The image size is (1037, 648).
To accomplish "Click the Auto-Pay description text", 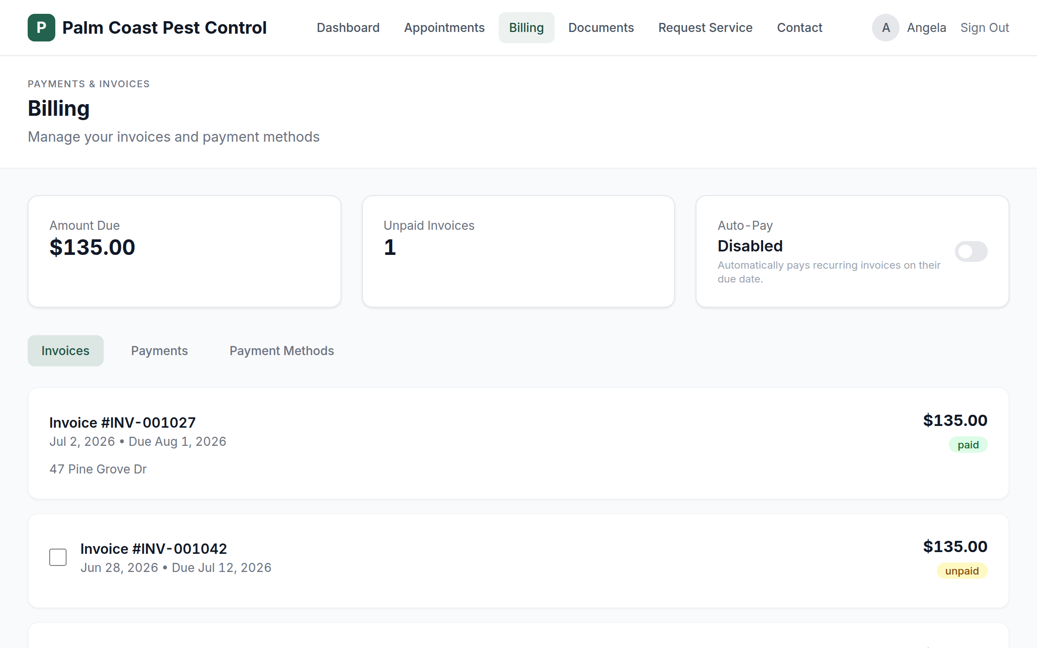I will 829,272.
